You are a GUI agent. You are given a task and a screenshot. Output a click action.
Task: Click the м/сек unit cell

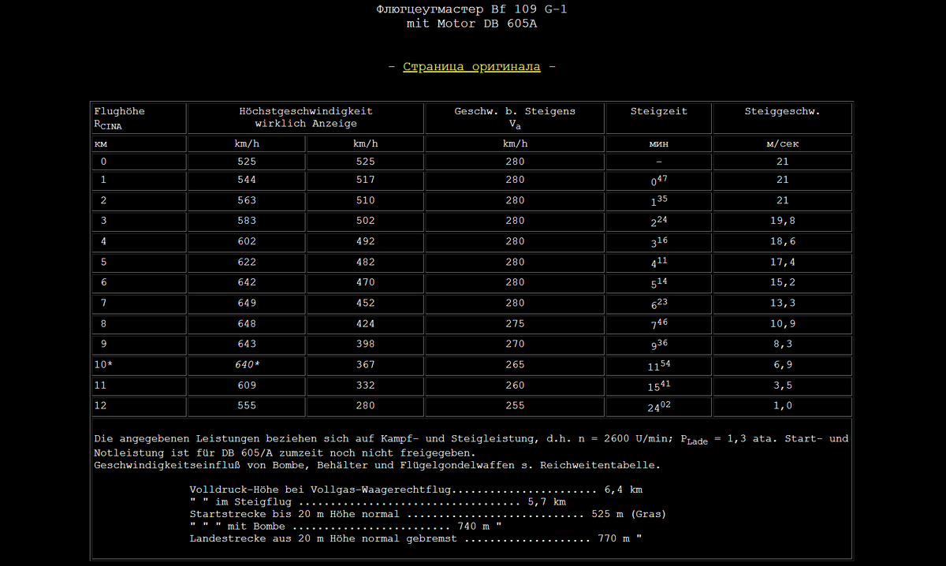pos(782,143)
